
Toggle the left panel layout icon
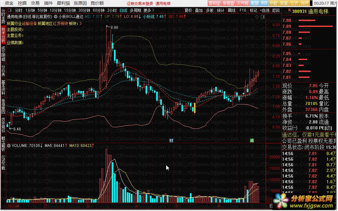pyautogui.click(x=10, y=10)
